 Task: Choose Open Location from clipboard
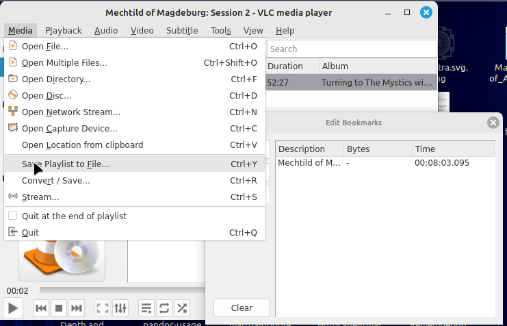pos(135,145)
